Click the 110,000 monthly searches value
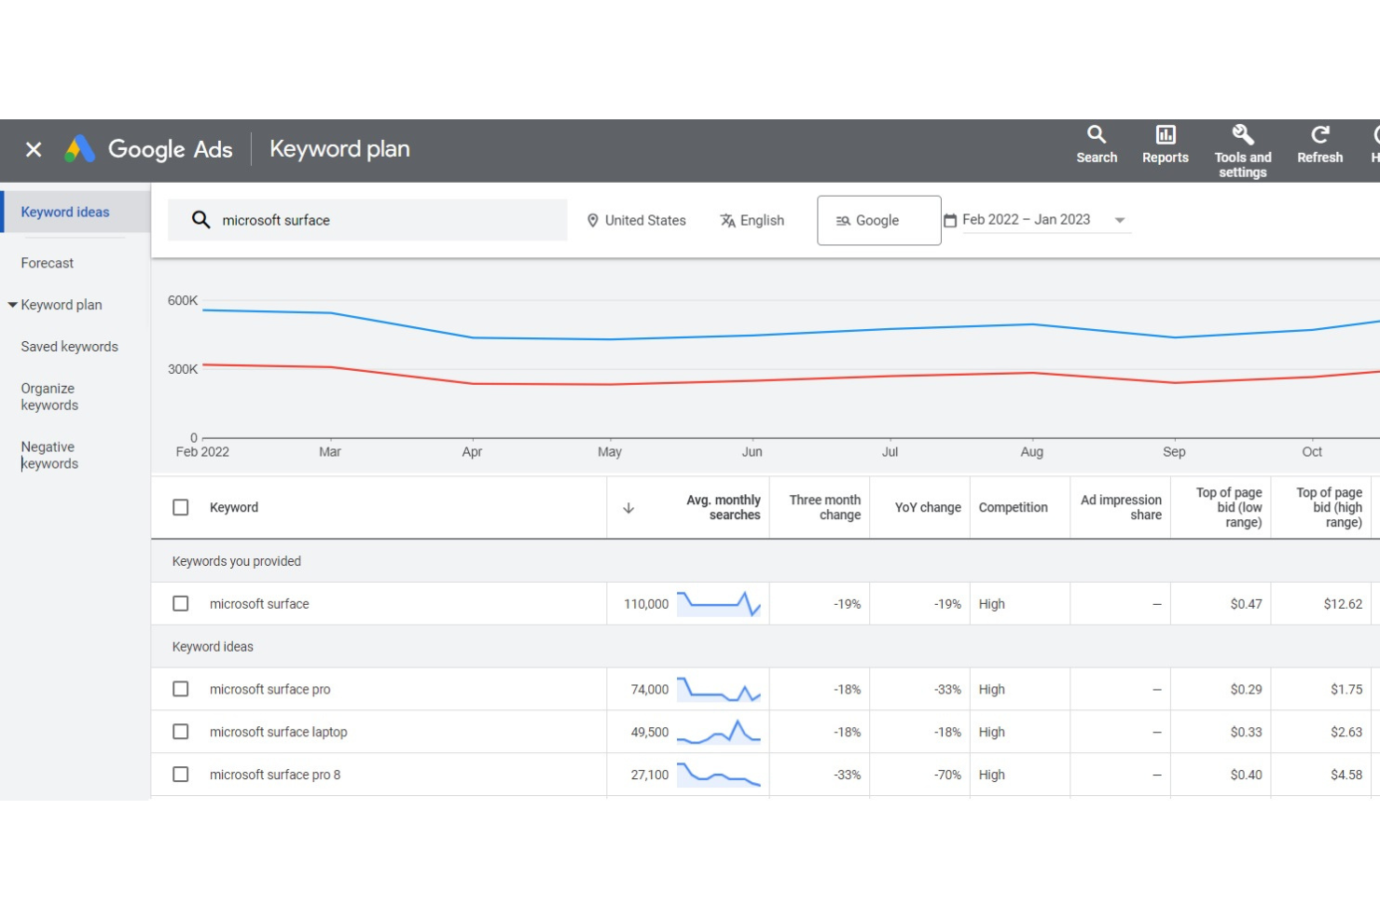The image size is (1380, 920). 646,604
